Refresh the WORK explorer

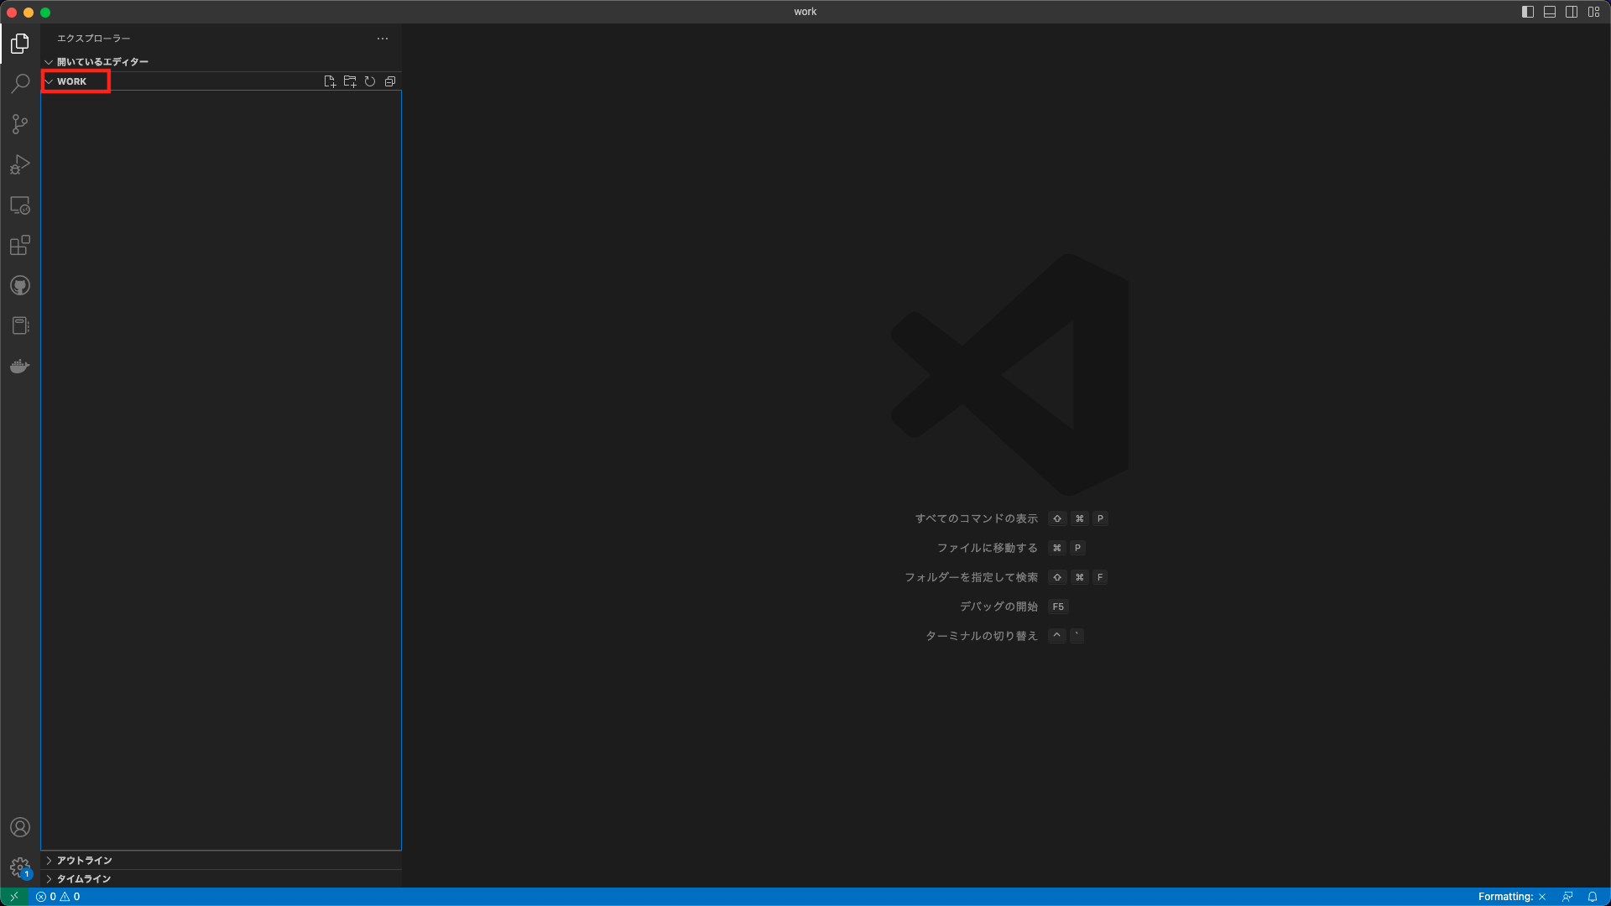[370, 81]
